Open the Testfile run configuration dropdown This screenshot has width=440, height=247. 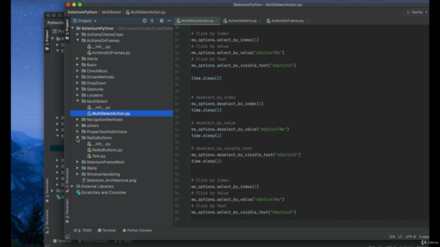point(417,12)
